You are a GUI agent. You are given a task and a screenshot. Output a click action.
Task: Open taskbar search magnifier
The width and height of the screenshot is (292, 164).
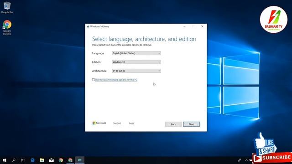14,160
